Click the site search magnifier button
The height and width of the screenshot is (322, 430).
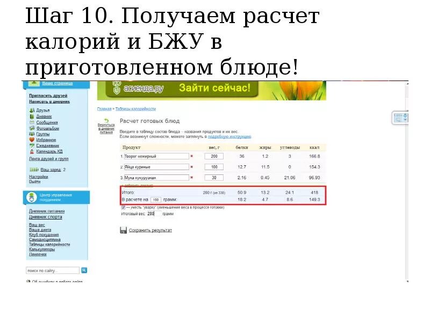pyautogui.click(x=84, y=270)
